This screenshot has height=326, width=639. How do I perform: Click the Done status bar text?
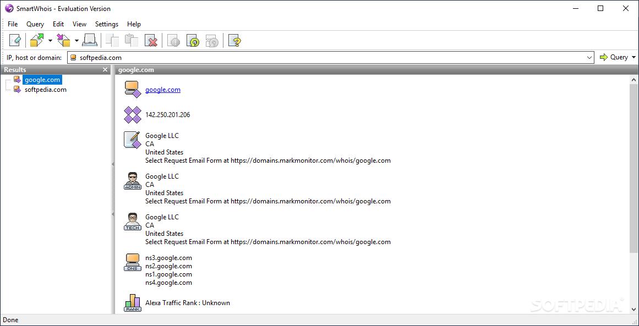pos(10,320)
